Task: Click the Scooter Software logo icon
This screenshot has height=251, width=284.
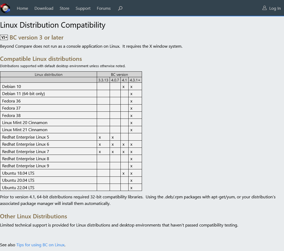Action: click(x=5, y=8)
